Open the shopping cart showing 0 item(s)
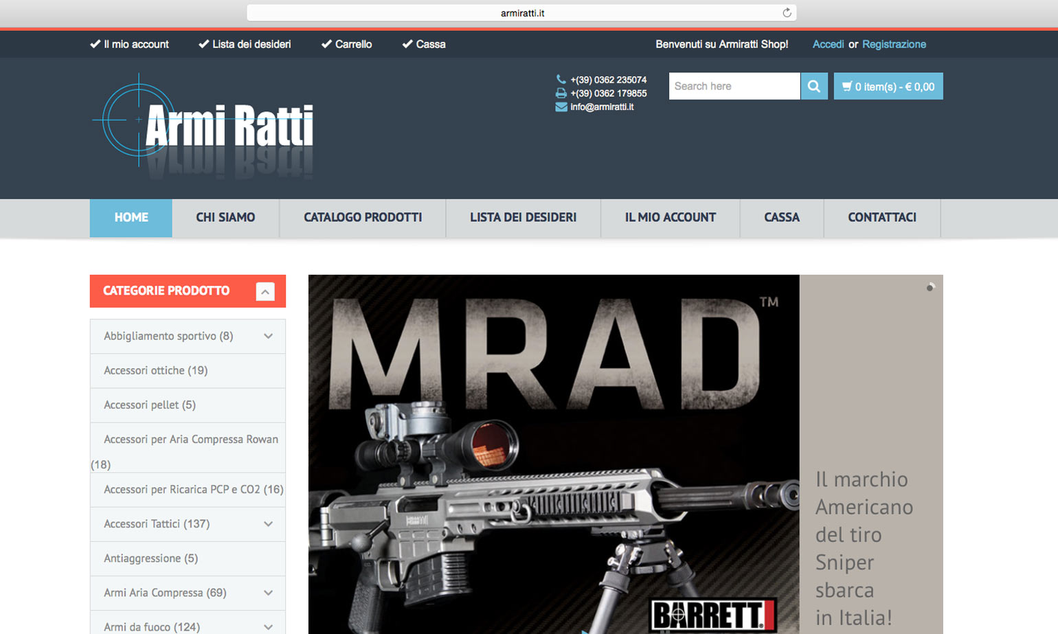The width and height of the screenshot is (1058, 634). [x=888, y=87]
